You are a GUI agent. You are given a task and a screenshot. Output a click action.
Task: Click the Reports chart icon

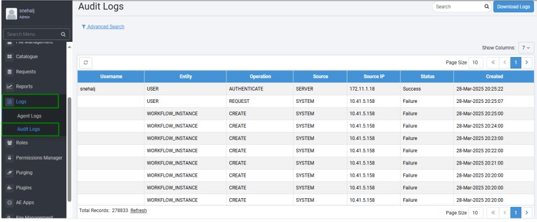(x=9, y=87)
